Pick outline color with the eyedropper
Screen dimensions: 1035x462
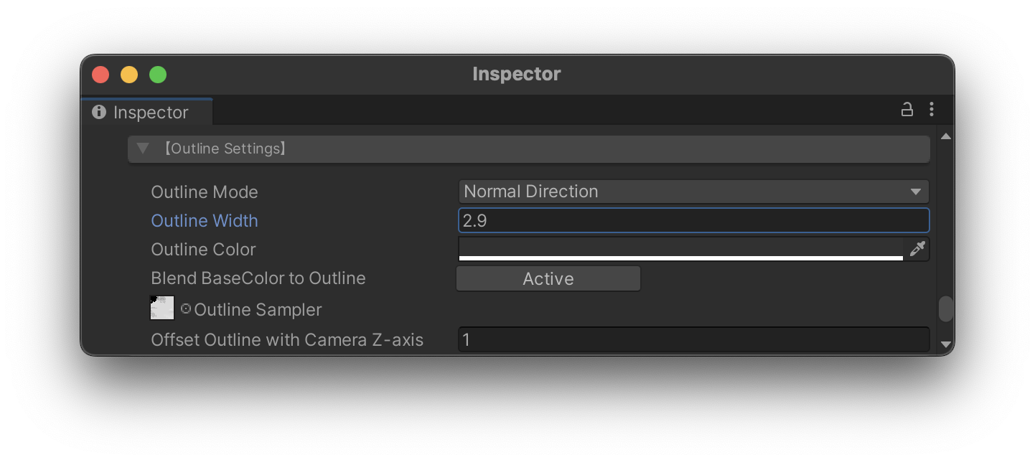(917, 249)
